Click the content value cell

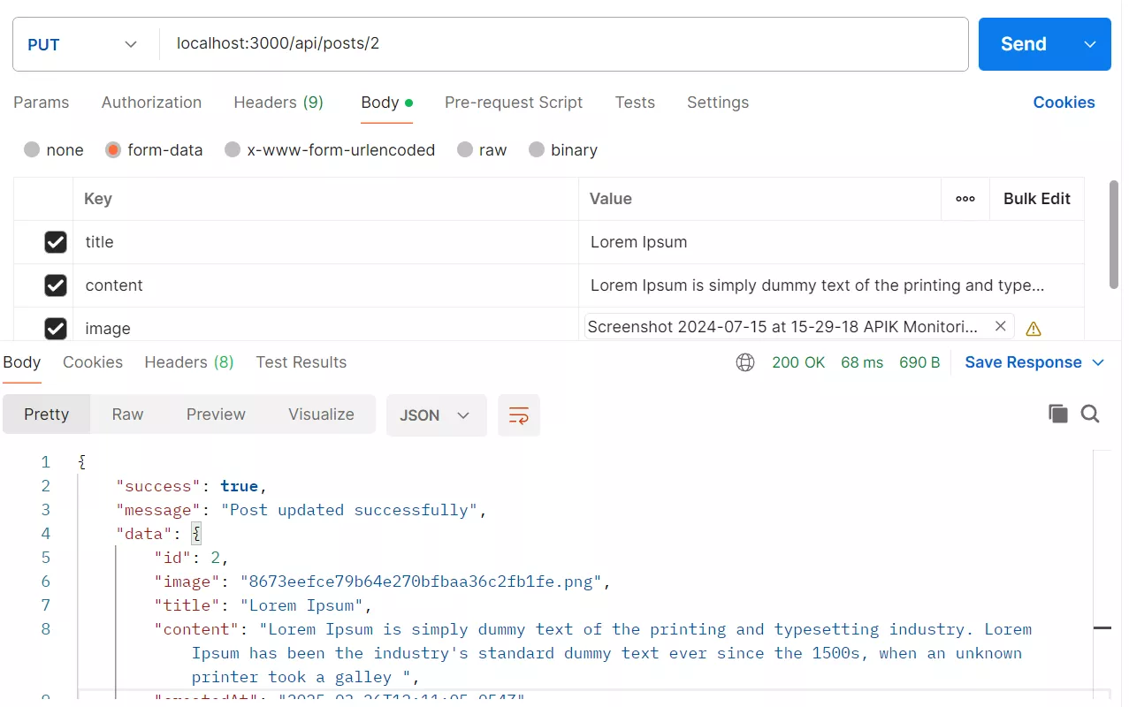point(832,285)
